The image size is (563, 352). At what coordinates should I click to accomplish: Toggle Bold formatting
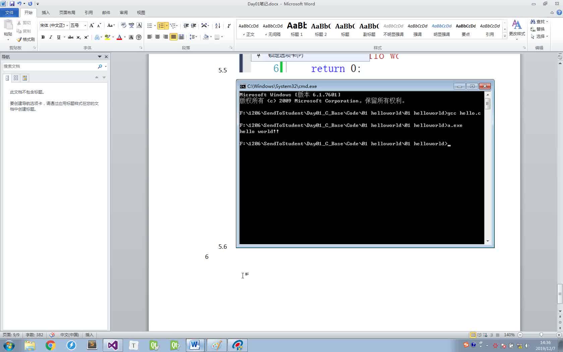click(x=43, y=37)
